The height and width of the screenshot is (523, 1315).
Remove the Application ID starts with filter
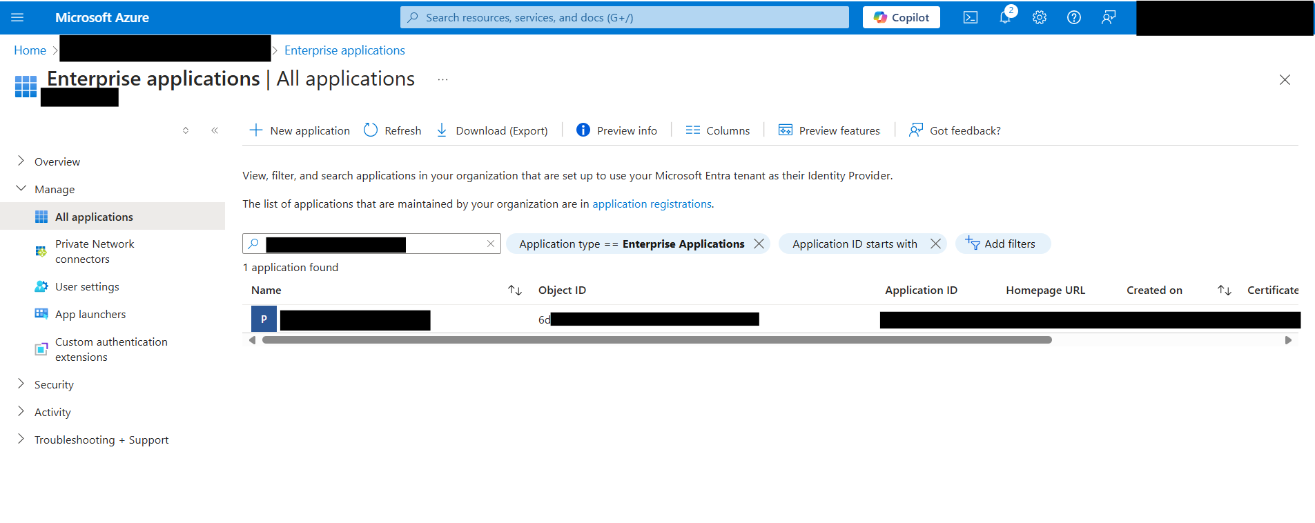click(x=935, y=244)
